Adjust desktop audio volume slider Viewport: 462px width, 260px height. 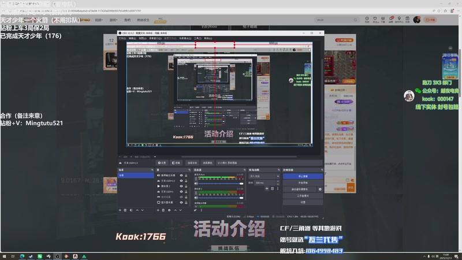click(x=221, y=184)
